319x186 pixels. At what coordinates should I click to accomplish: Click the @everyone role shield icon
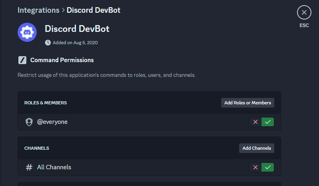[29, 122]
